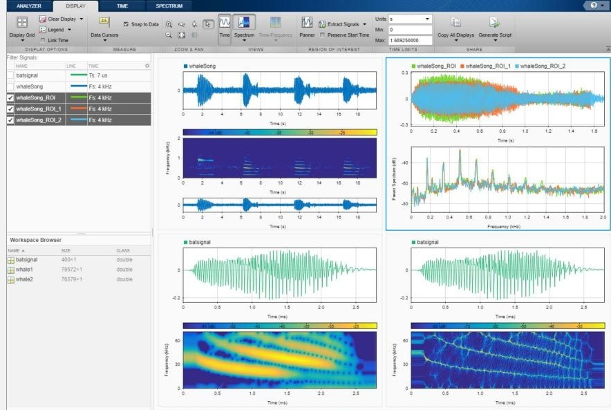Click the Filter Signals search field
The width and height of the screenshot is (611, 410).
pyautogui.click(x=79, y=57)
